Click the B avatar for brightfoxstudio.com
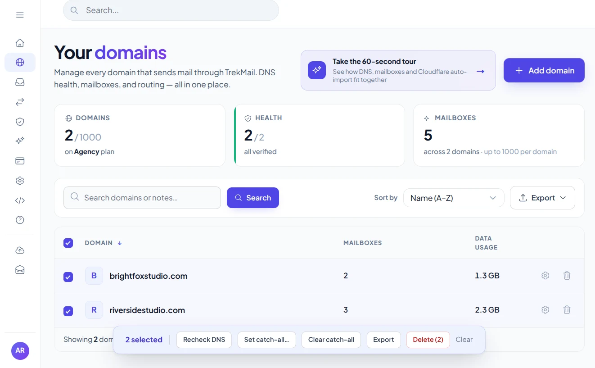The image size is (595, 368). (x=94, y=276)
